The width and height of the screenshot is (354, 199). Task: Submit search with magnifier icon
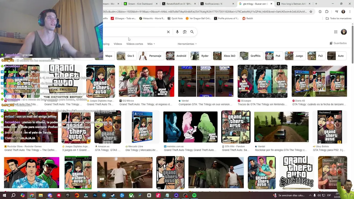[192, 32]
